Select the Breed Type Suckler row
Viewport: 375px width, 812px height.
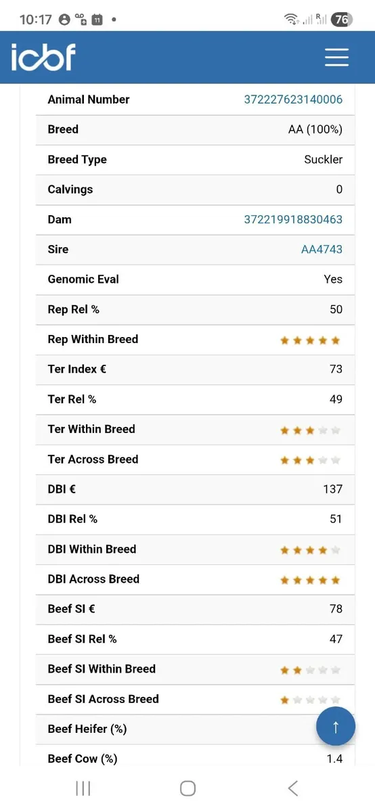pos(195,160)
